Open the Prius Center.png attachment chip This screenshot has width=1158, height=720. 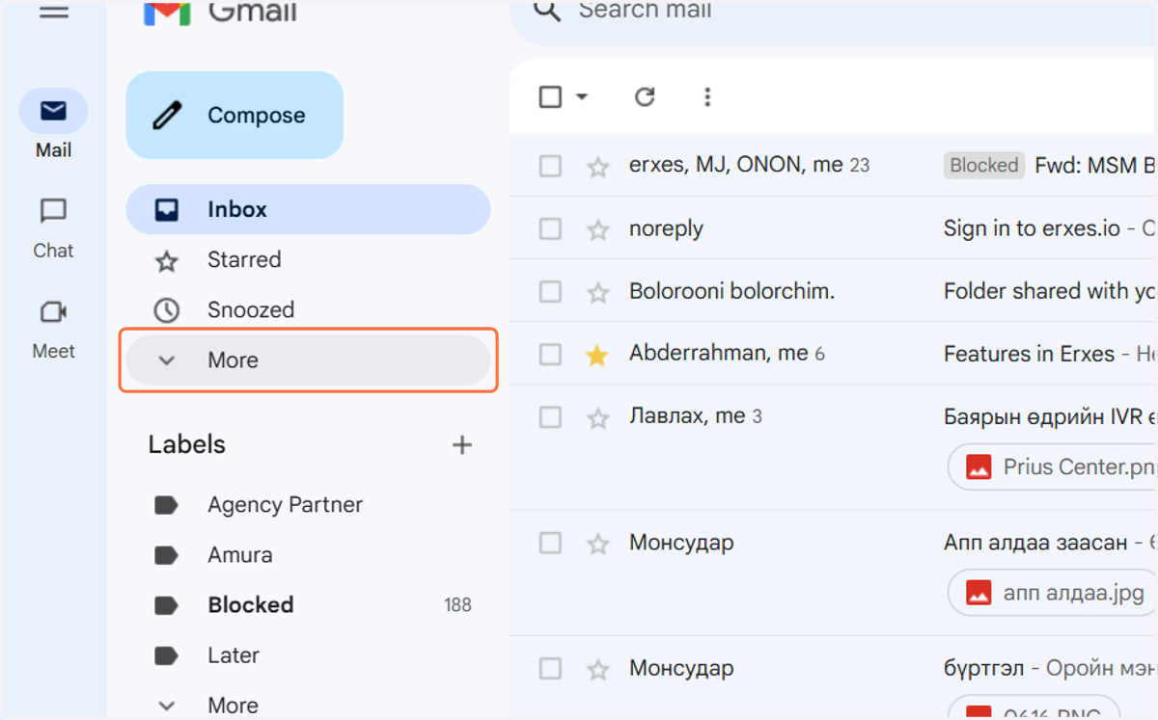tap(1053, 467)
